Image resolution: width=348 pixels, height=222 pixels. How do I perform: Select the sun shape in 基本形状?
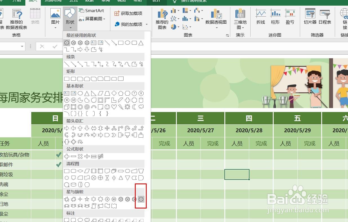(x=128, y=107)
